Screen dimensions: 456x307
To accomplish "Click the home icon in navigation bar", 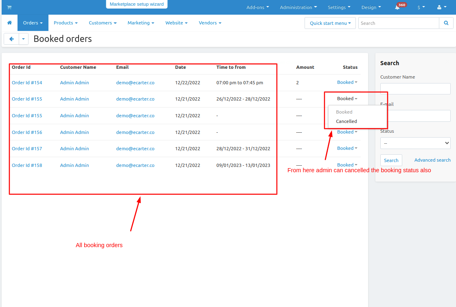I will (9, 23).
